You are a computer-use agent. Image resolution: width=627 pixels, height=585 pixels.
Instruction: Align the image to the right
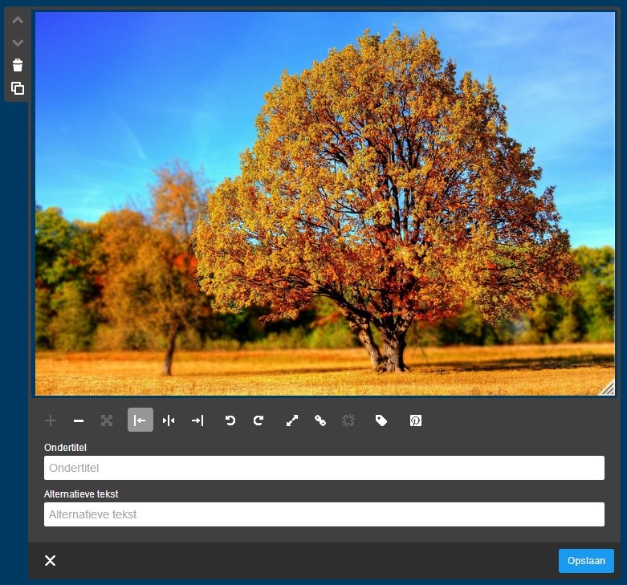click(197, 420)
